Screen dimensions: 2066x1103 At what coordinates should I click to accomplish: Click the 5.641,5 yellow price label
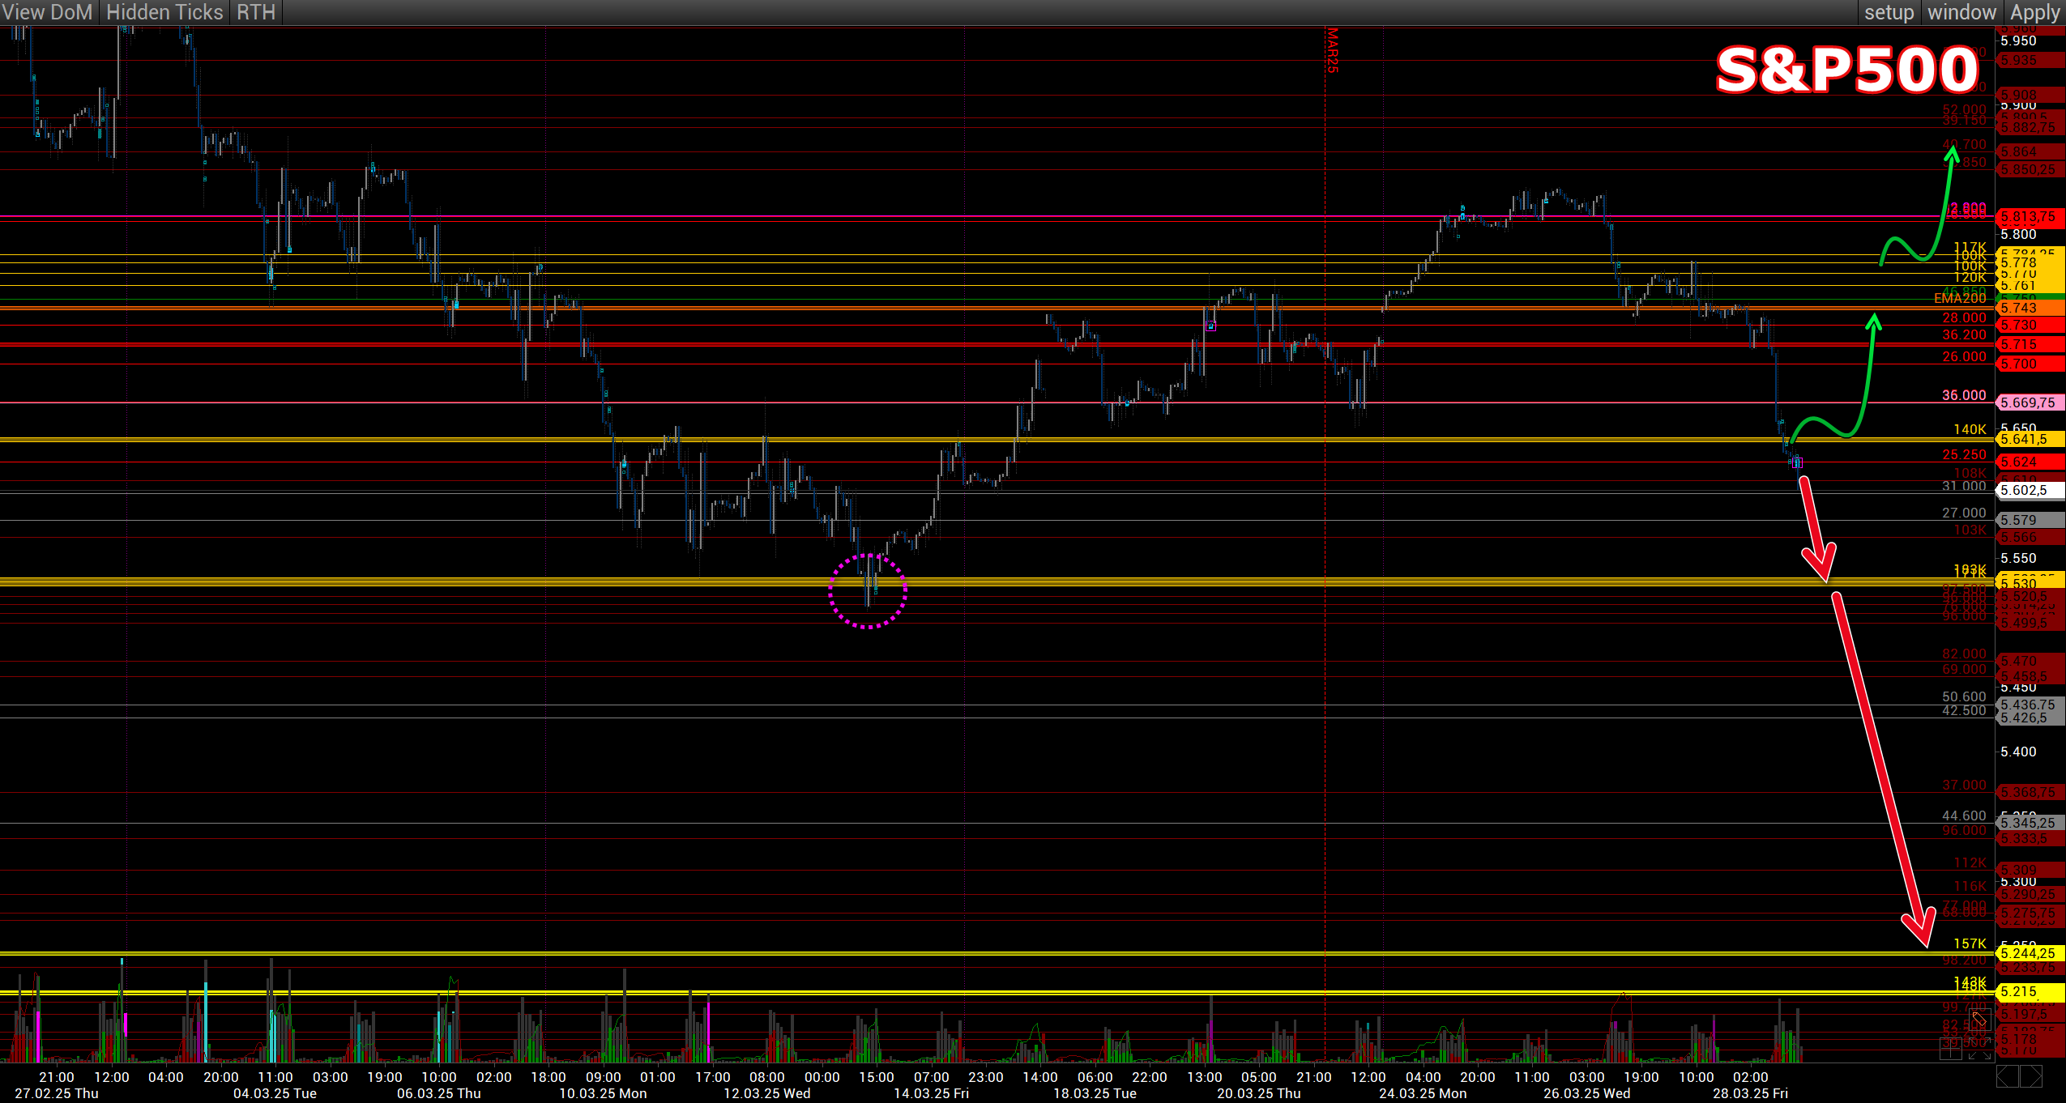[x=2030, y=439]
